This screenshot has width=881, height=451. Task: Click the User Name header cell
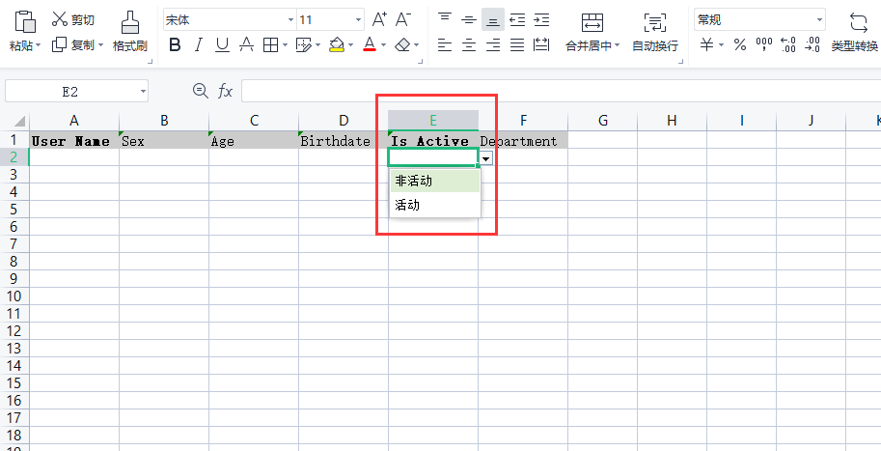click(x=74, y=141)
